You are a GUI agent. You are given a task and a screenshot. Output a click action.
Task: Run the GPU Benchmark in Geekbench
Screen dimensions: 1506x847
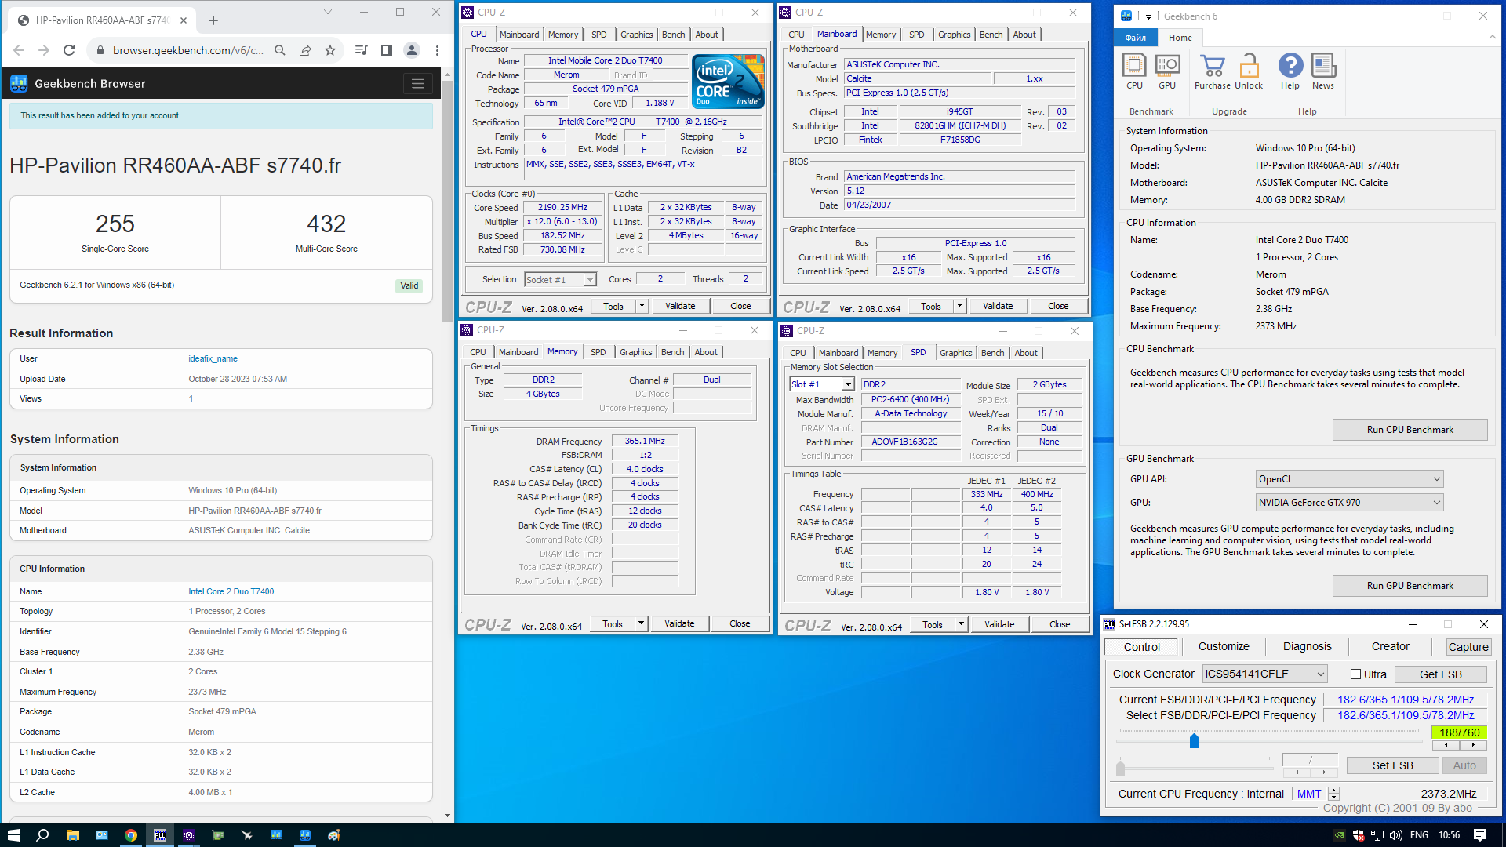coord(1410,586)
